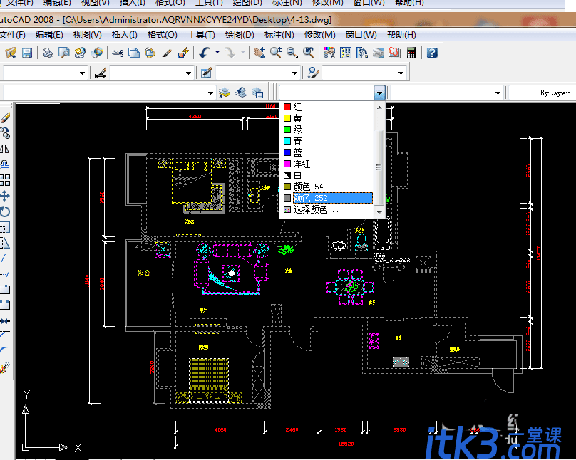Image resolution: width=576 pixels, height=460 pixels.
Task: Open Plot Preview magnifier icon
Action: pyautogui.click(x=64, y=53)
